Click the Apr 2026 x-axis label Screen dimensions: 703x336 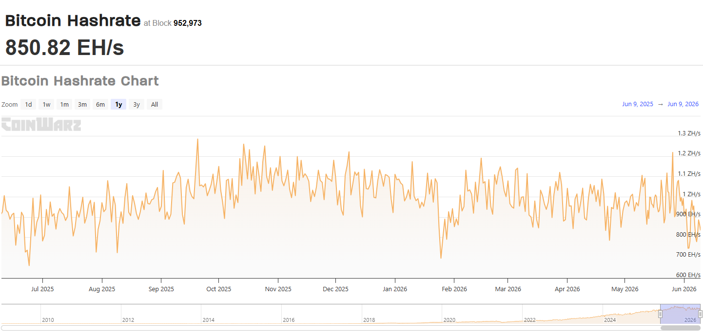(567, 289)
